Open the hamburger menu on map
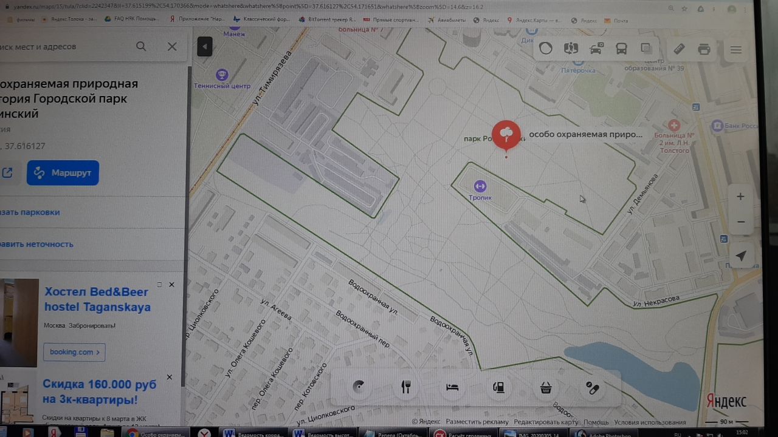Image resolution: width=778 pixels, height=437 pixels. click(736, 50)
